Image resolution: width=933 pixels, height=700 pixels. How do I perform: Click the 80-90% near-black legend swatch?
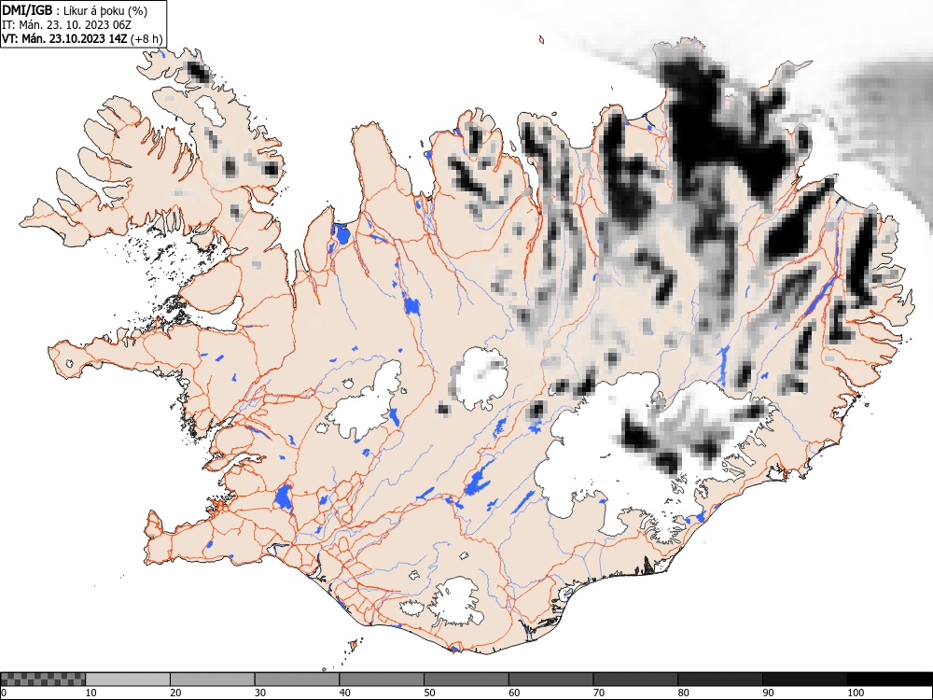point(720,679)
